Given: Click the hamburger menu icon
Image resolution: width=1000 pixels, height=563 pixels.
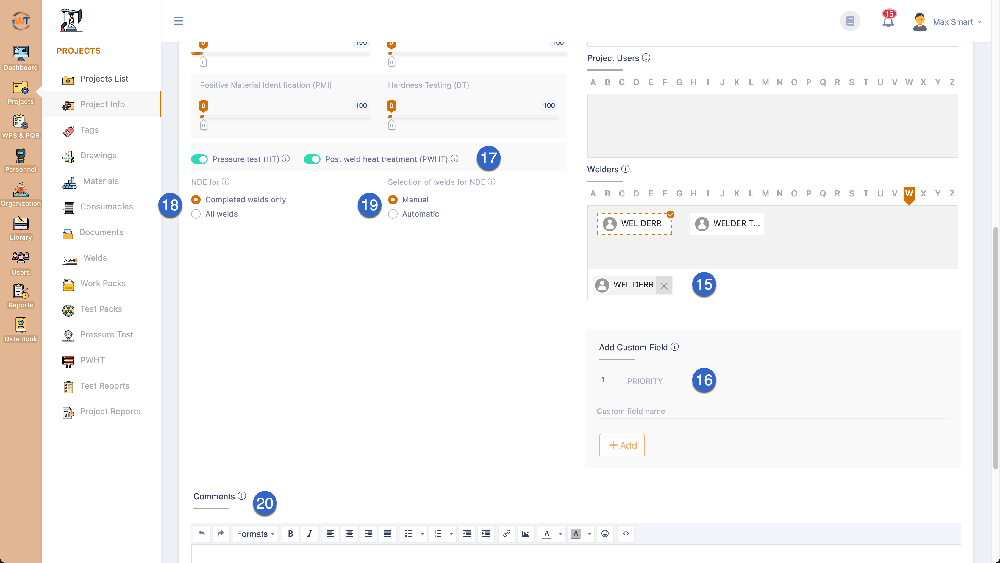Looking at the screenshot, I should [178, 21].
